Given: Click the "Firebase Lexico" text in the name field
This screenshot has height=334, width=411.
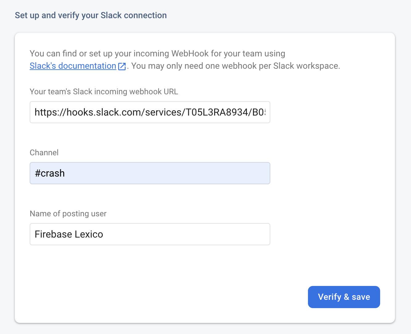Looking at the screenshot, I should tap(69, 234).
